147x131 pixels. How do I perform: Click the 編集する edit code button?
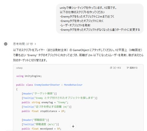pyautogui.click(x=132, y=68)
